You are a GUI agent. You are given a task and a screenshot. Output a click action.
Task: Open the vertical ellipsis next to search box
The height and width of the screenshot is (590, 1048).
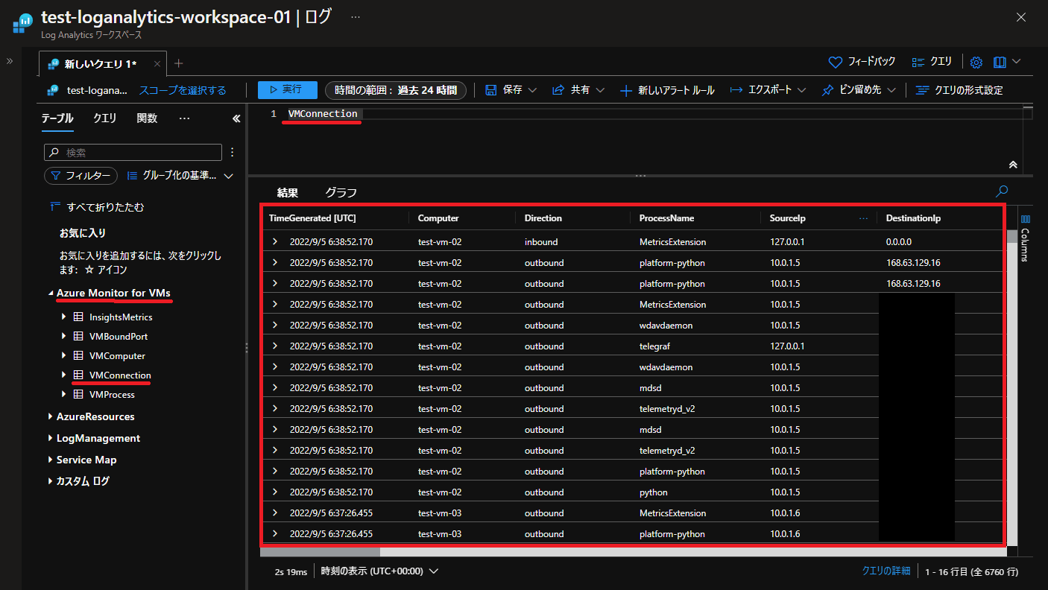[233, 152]
